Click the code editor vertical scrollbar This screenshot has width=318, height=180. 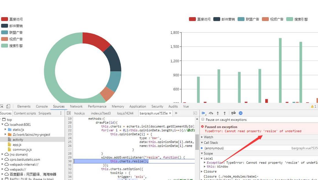coord(197,142)
